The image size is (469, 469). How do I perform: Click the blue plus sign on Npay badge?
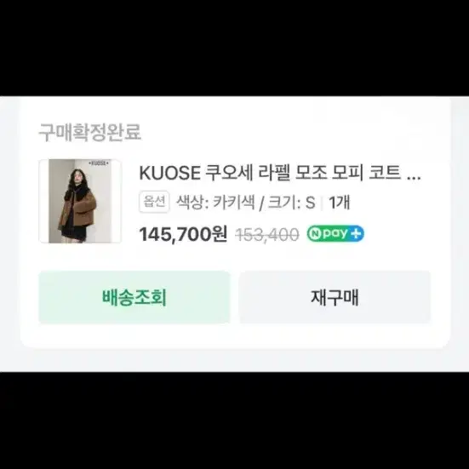[x=356, y=234]
